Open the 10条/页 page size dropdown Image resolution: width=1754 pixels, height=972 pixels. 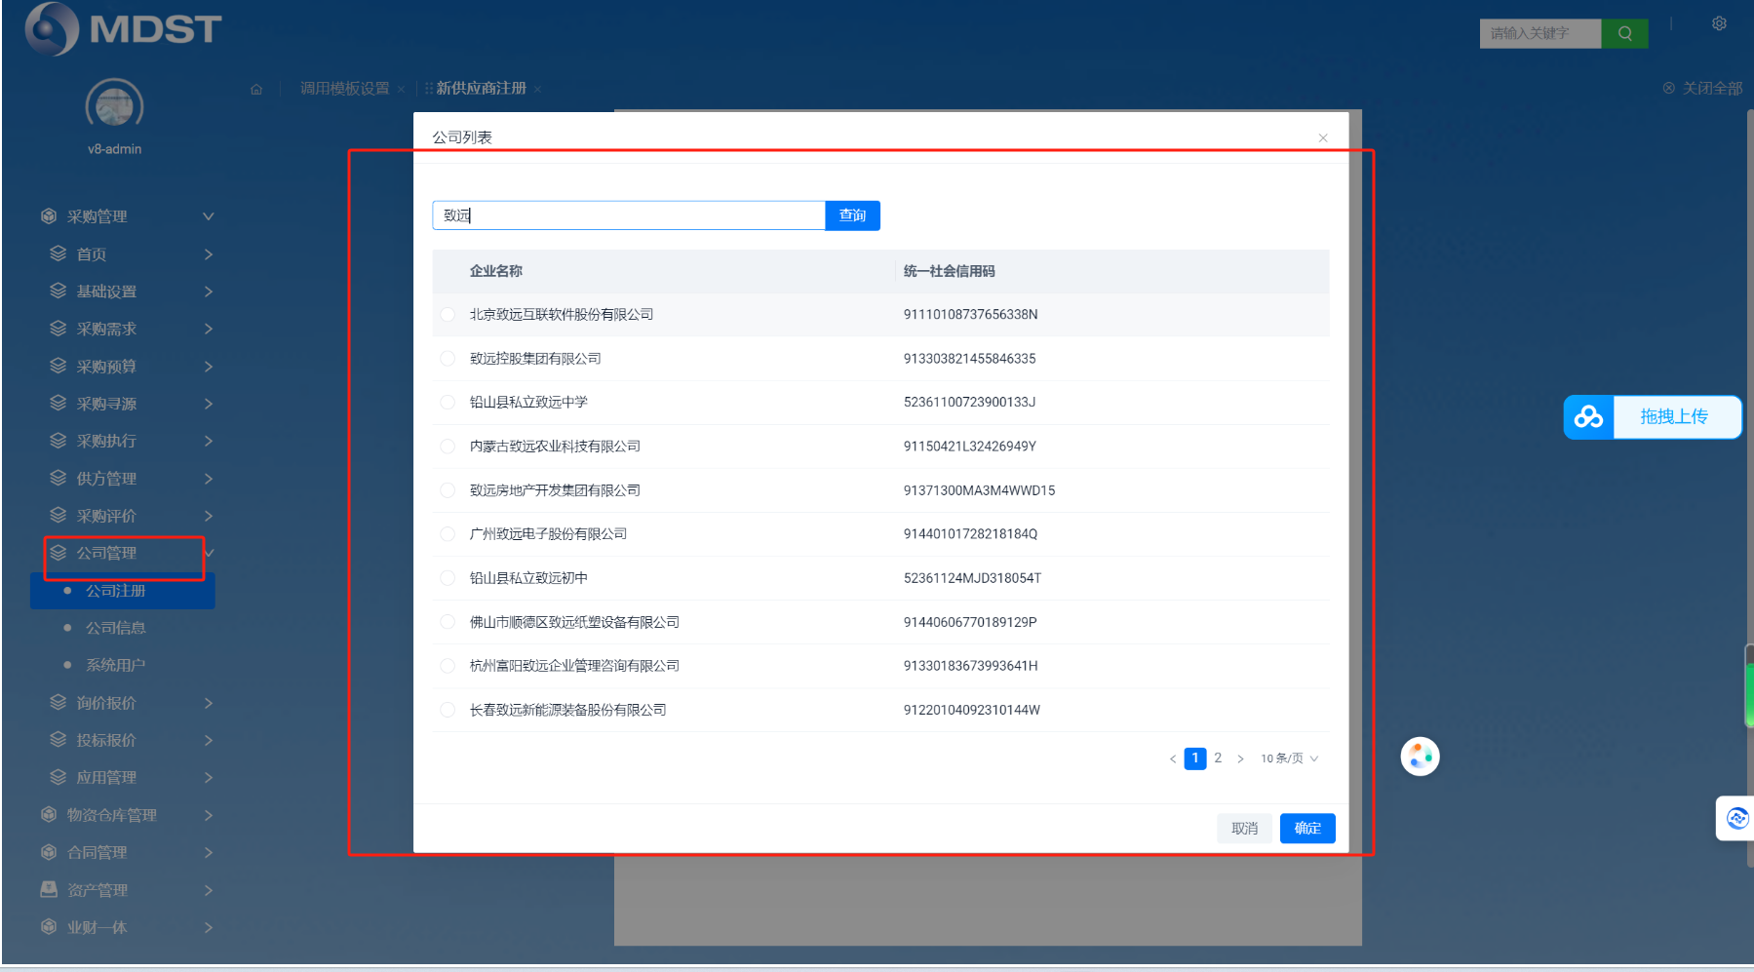(x=1290, y=758)
